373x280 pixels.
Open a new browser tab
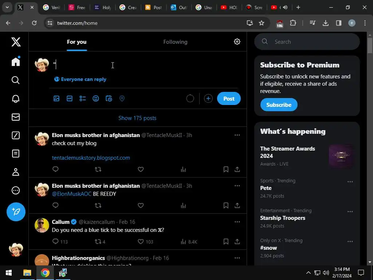point(298,7)
